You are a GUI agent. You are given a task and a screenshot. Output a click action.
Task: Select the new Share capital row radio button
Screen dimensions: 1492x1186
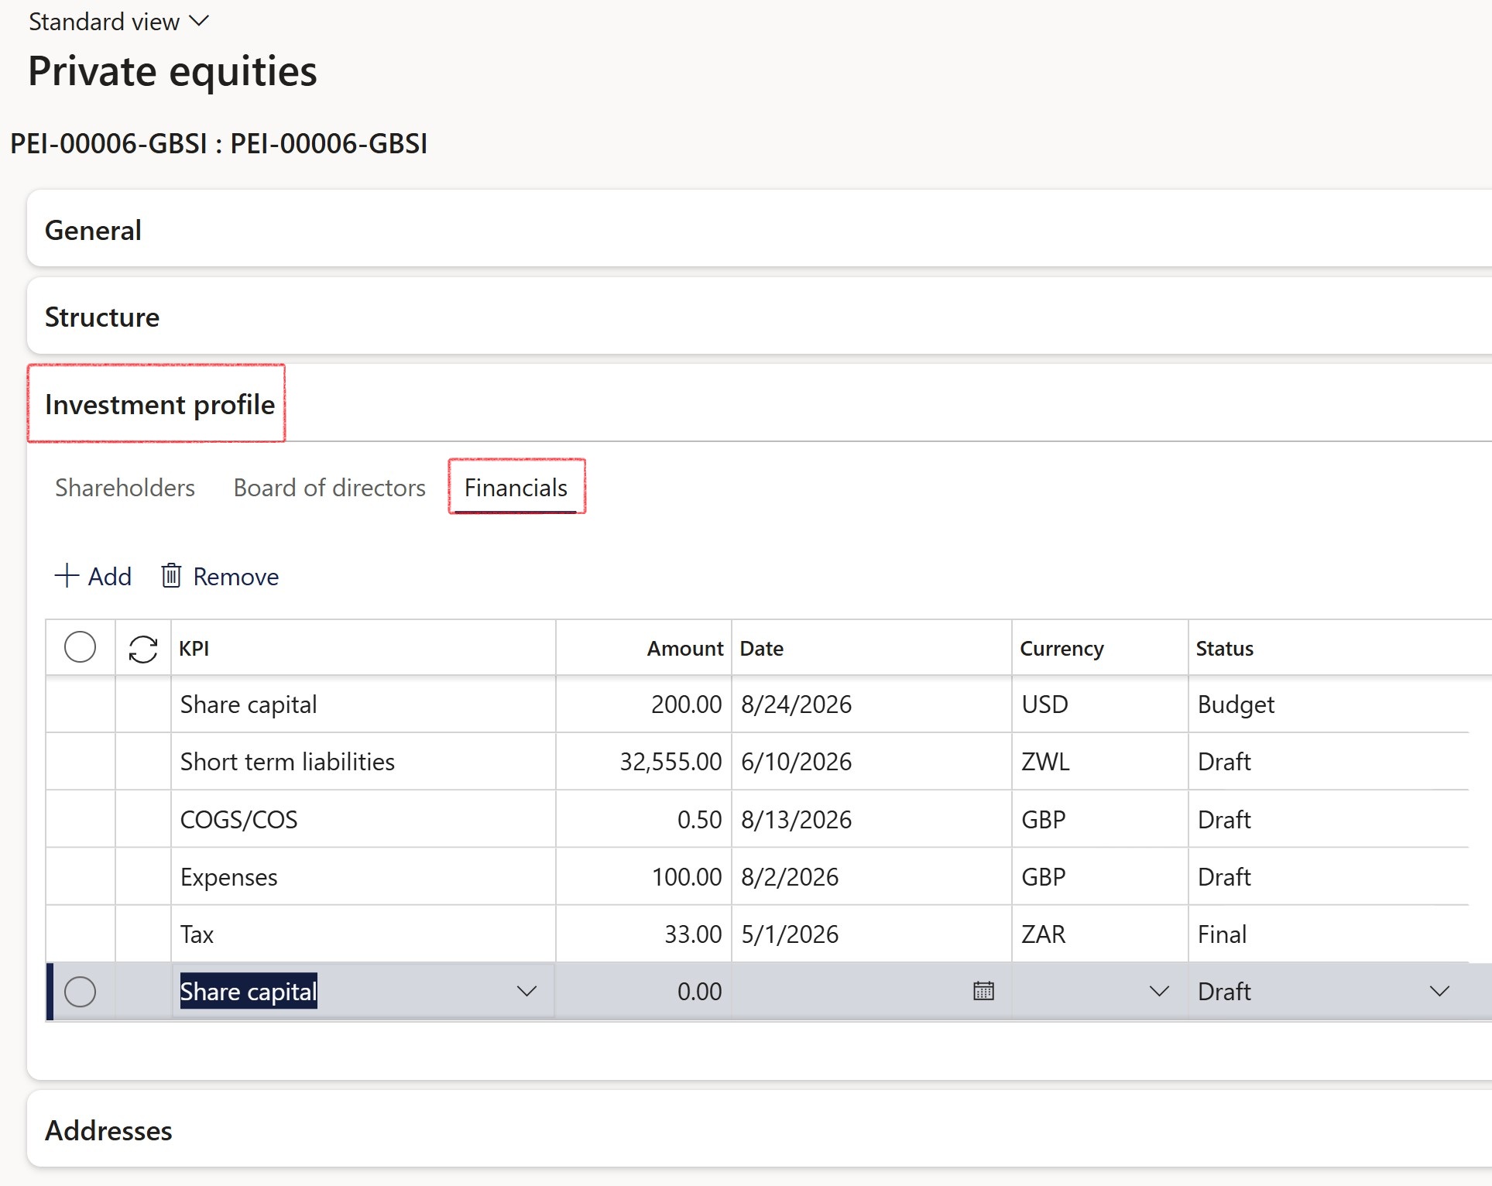80,992
